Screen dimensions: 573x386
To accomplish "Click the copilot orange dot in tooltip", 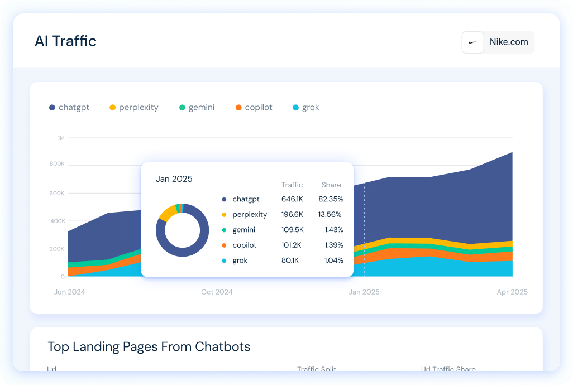I will tap(224, 245).
